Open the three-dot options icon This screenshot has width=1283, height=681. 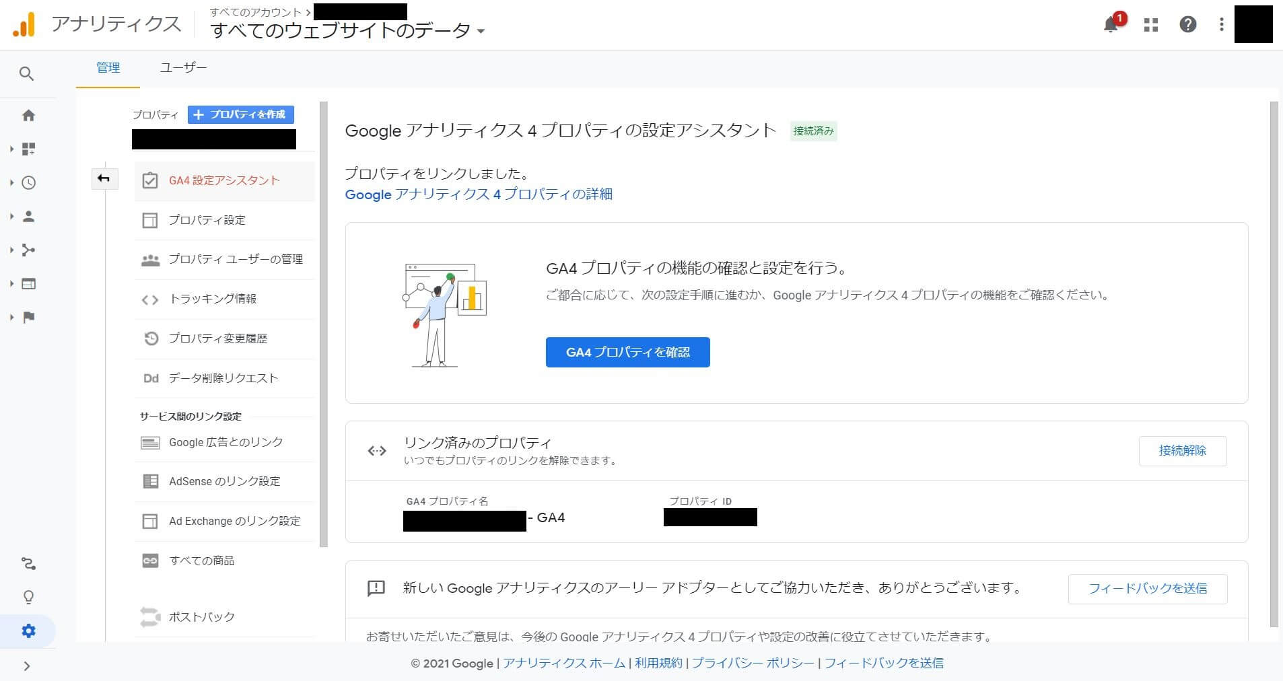(x=1220, y=24)
